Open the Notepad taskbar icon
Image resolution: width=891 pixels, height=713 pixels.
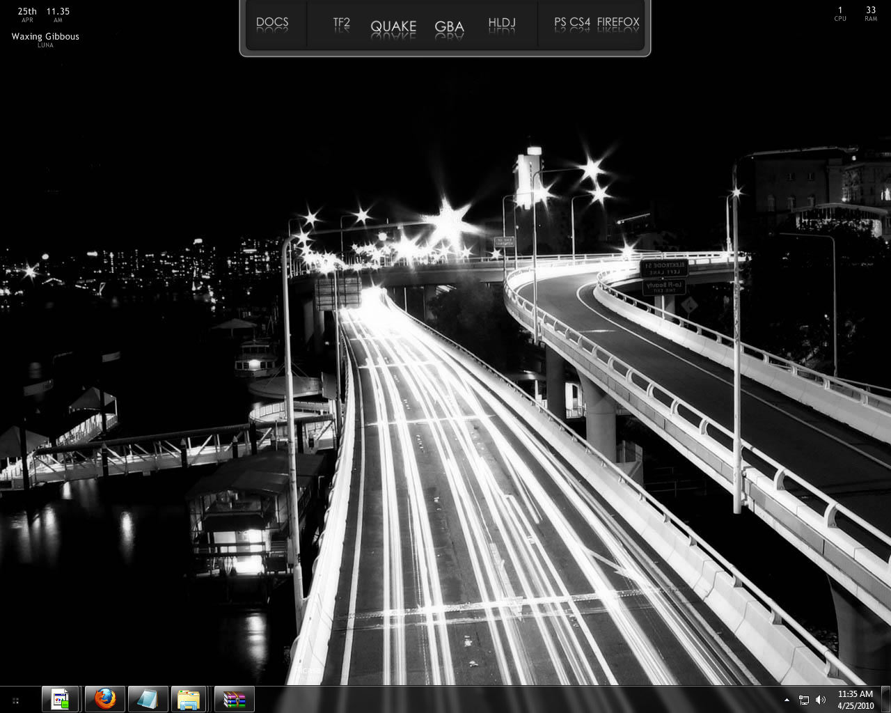pyautogui.click(x=148, y=699)
